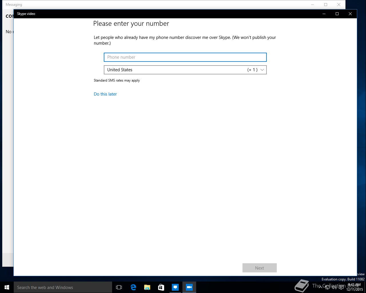The image size is (366, 293).
Task: Click the taskbar clock showing 12/11/2015
Action: 355,287
